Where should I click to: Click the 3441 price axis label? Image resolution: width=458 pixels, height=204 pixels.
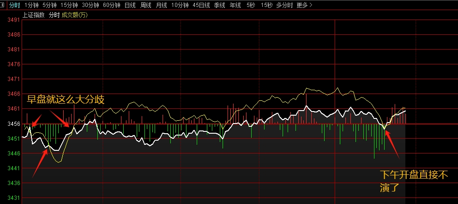pyautogui.click(x=14, y=168)
